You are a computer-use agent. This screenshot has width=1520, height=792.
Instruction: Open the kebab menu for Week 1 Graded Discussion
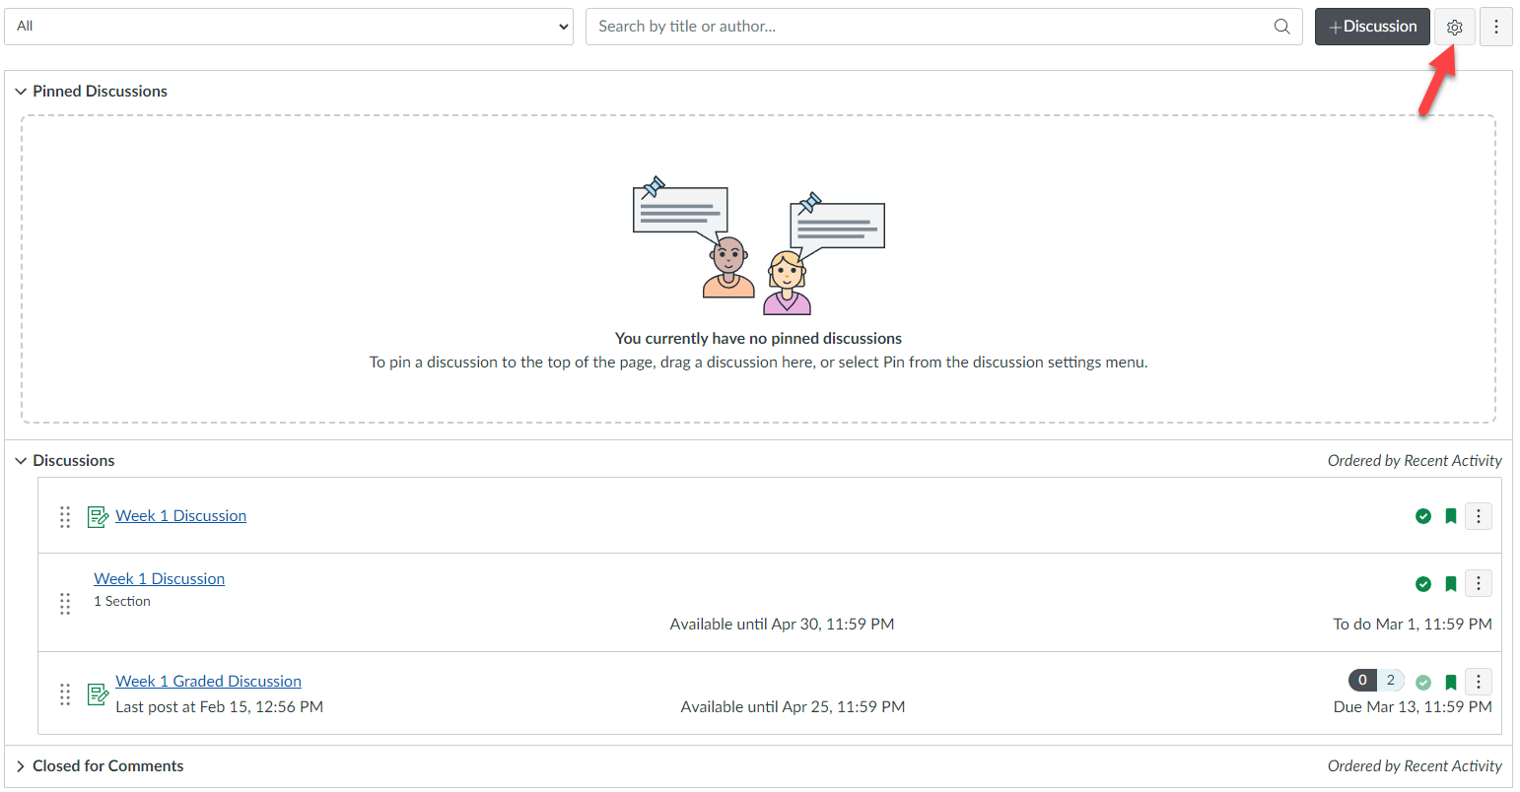pyautogui.click(x=1478, y=681)
